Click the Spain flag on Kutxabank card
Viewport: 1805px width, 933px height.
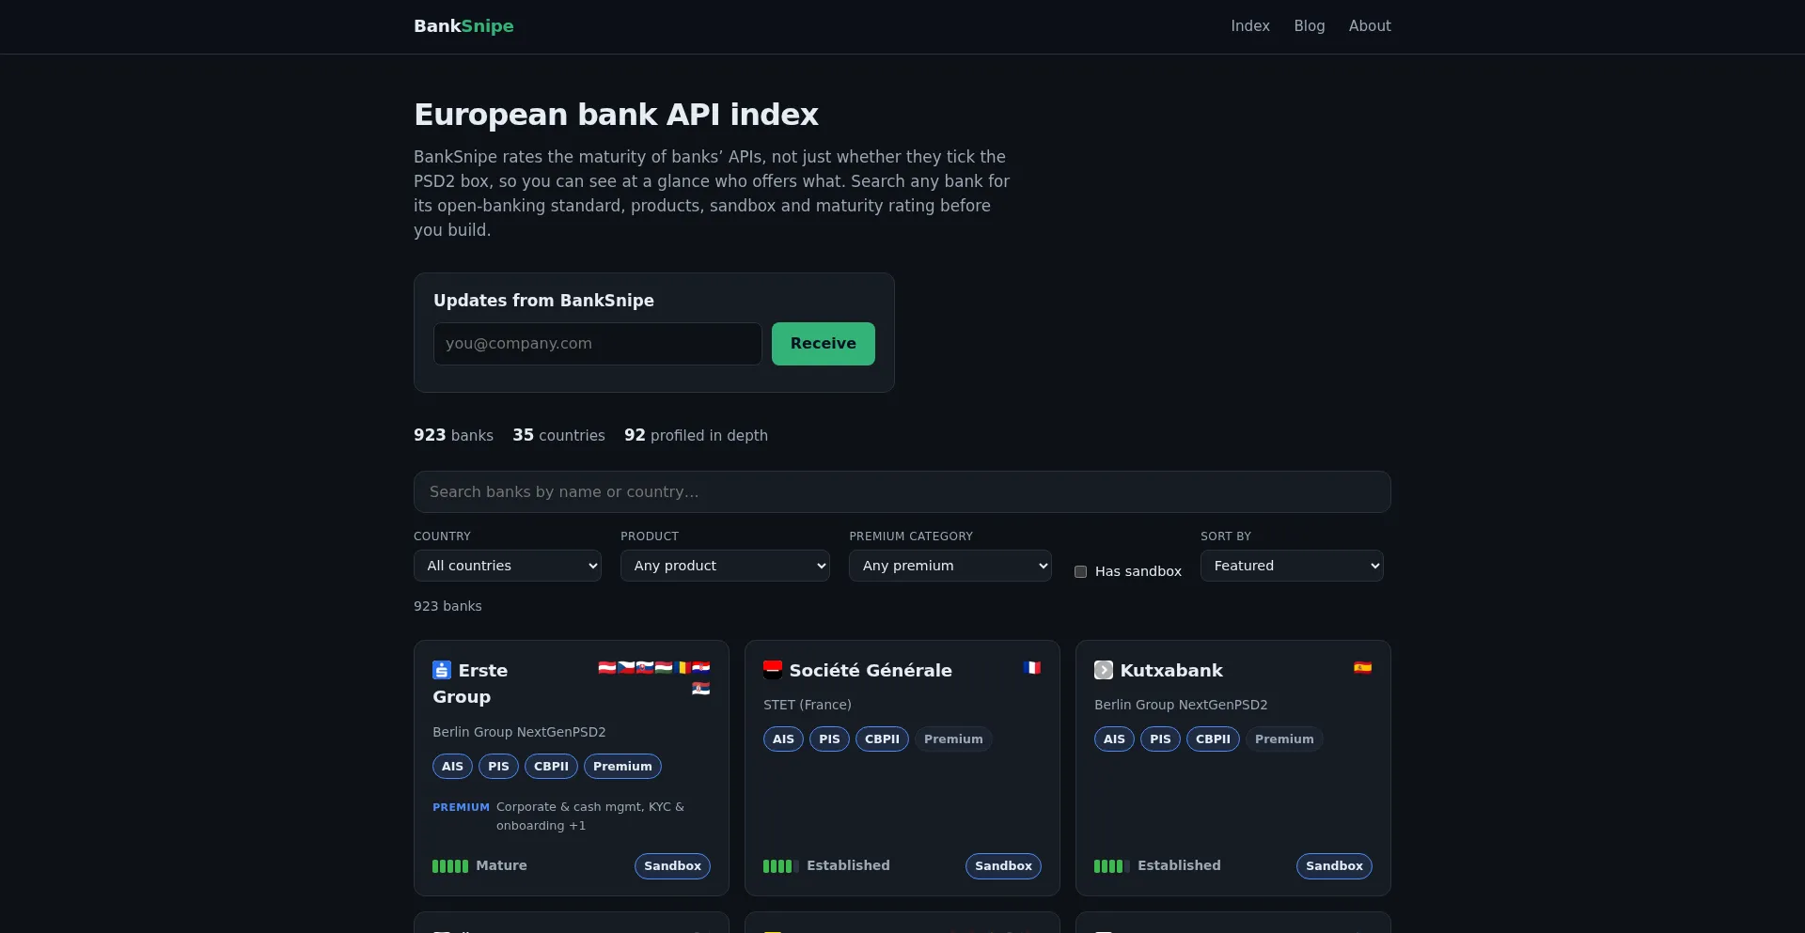tap(1363, 668)
